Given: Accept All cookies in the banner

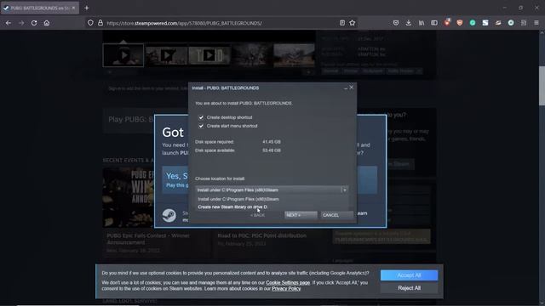Looking at the screenshot, I should point(409,275).
